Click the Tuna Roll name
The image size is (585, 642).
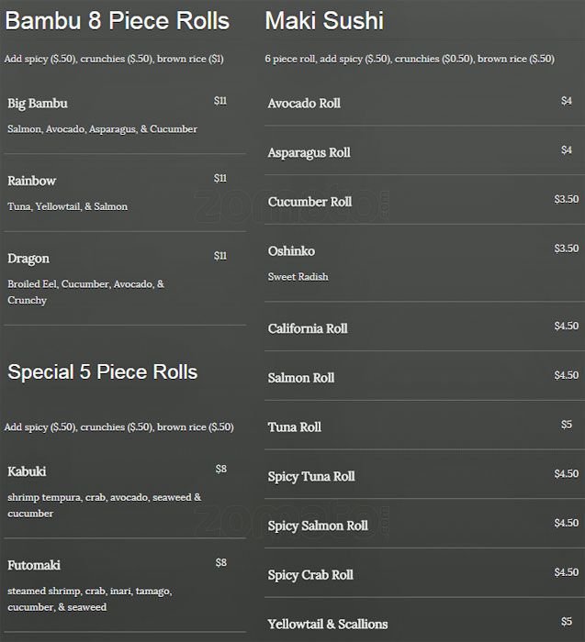[x=295, y=427]
